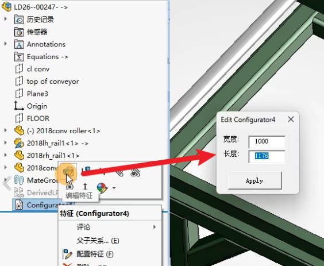Open the Appearances color ball icon

(x=102, y=188)
